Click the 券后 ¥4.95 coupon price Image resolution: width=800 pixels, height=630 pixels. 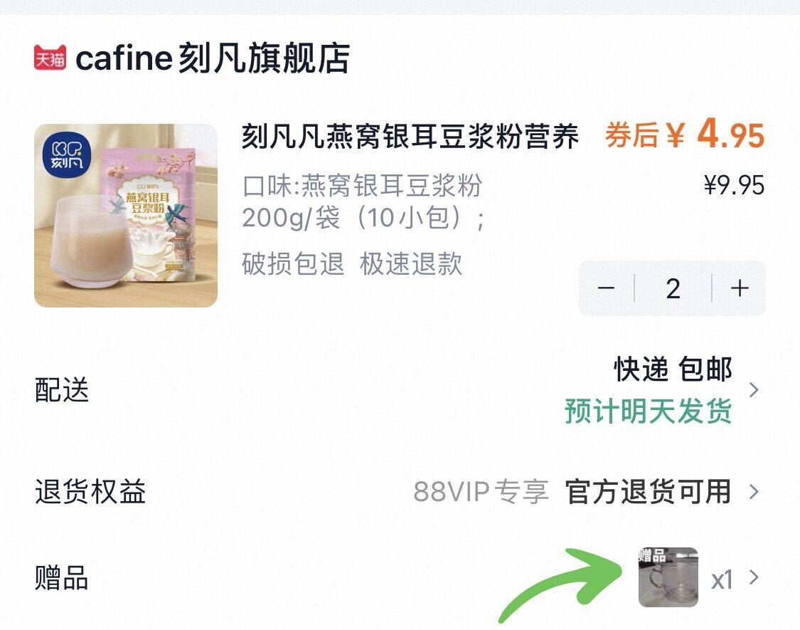pyautogui.click(x=685, y=135)
